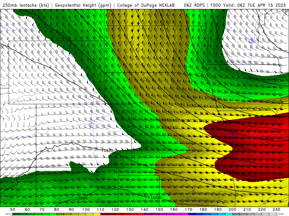289x216 pixels.
Task: Click the 'Geopotential Height (gpm)' title text
Action: coord(83,5)
